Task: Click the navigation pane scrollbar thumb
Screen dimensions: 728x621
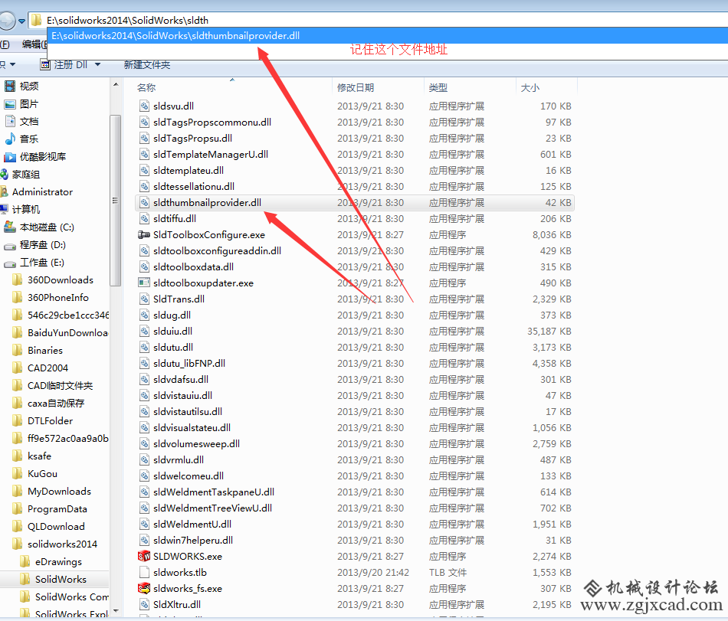Action: (116, 201)
